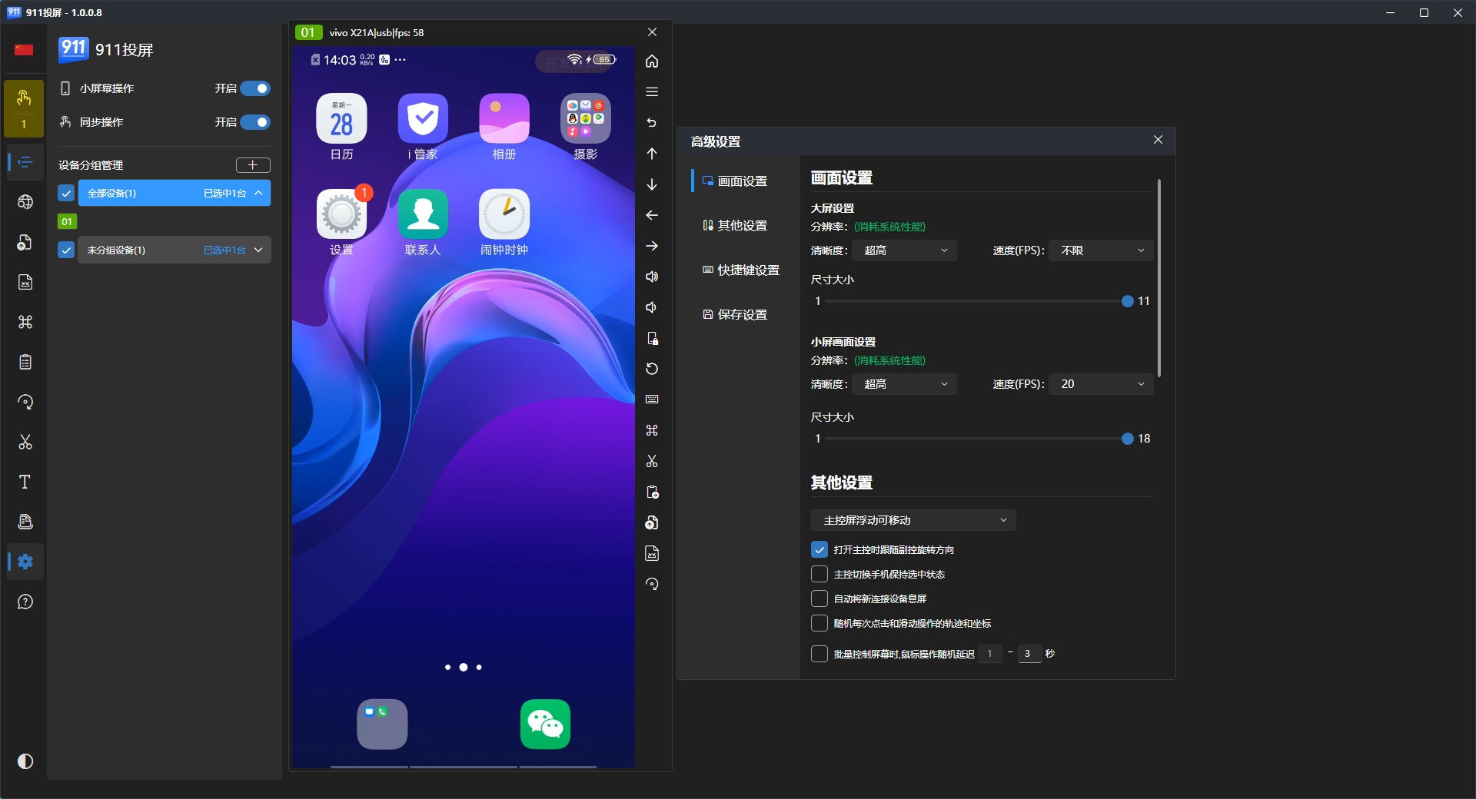Click the help question mark icon in the sidebar

[x=25, y=602]
